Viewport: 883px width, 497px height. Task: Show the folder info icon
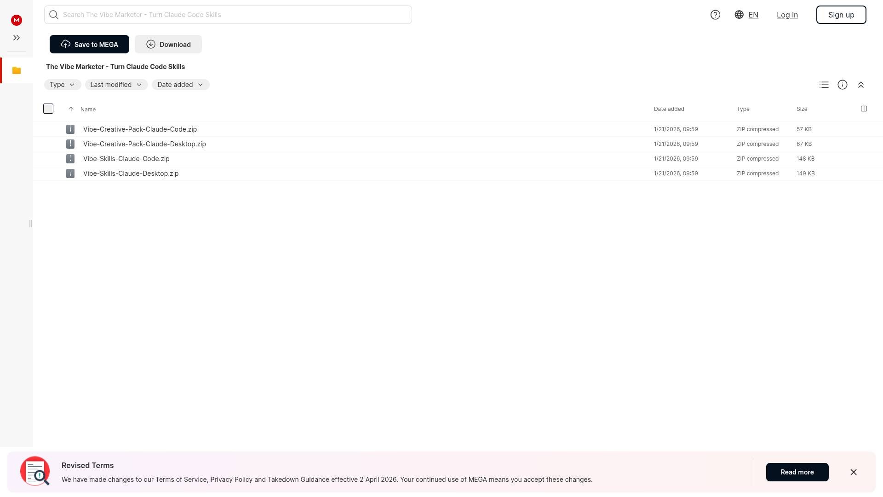coord(843,85)
